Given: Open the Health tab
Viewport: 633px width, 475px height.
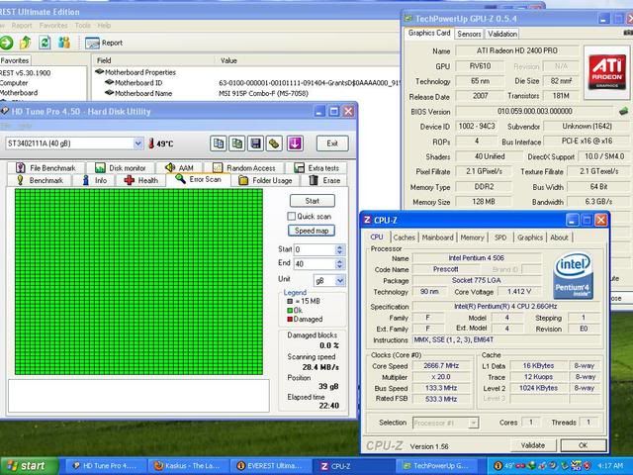Looking at the screenshot, I should point(141,180).
